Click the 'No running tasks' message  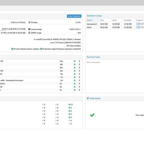[93, 62]
